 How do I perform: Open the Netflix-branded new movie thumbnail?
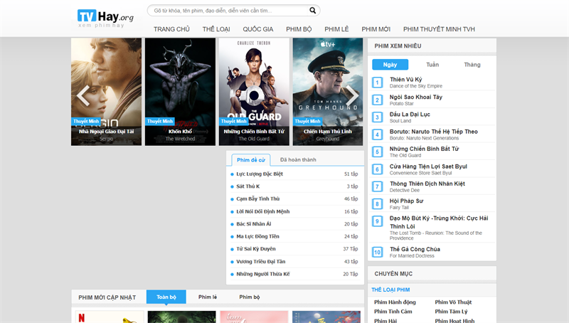coord(110,317)
